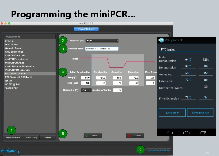Tap the Save and run button
The height and width of the screenshot is (156, 219).
200,113
